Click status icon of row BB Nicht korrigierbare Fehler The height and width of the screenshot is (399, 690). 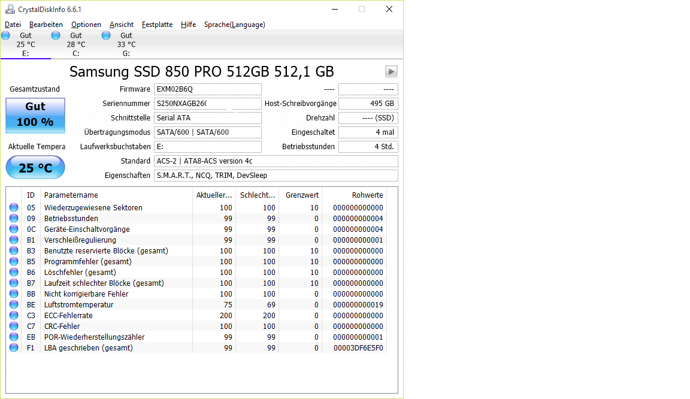[x=14, y=294]
